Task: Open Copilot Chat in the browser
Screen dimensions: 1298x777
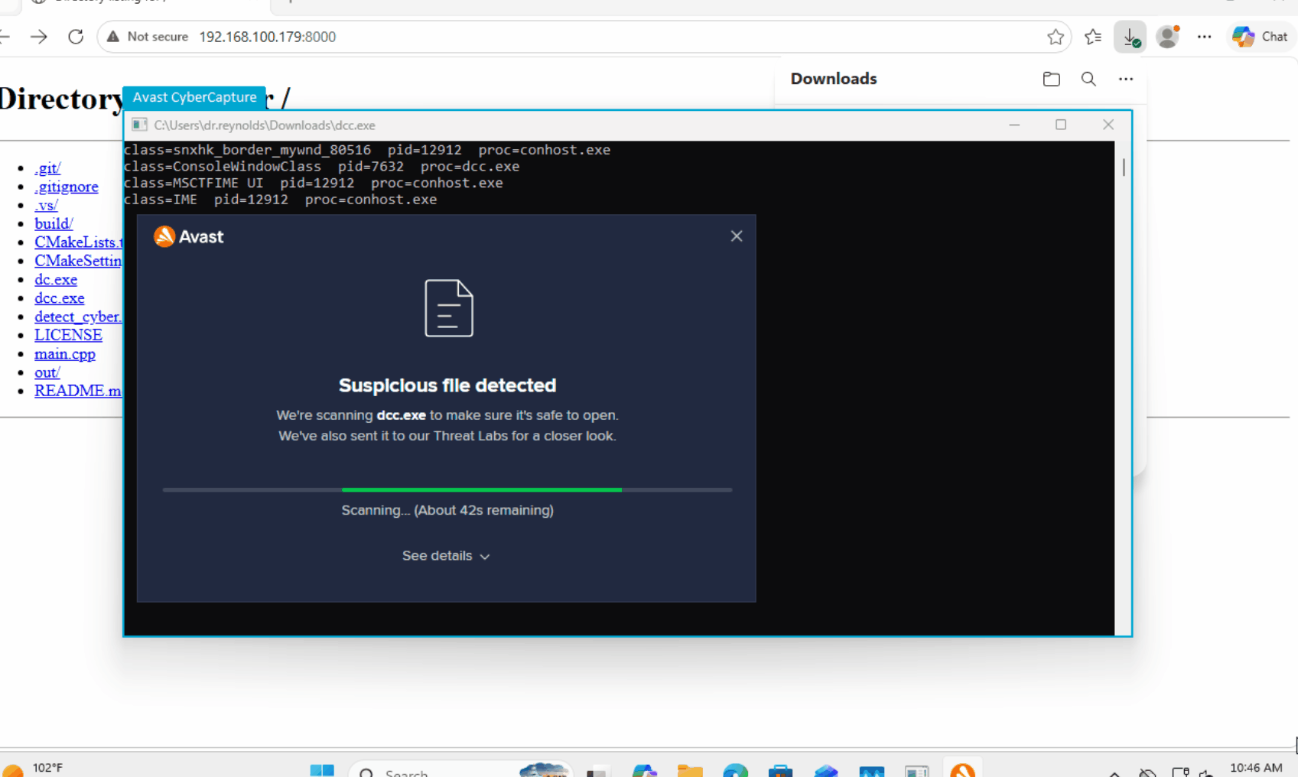Action: point(1261,37)
